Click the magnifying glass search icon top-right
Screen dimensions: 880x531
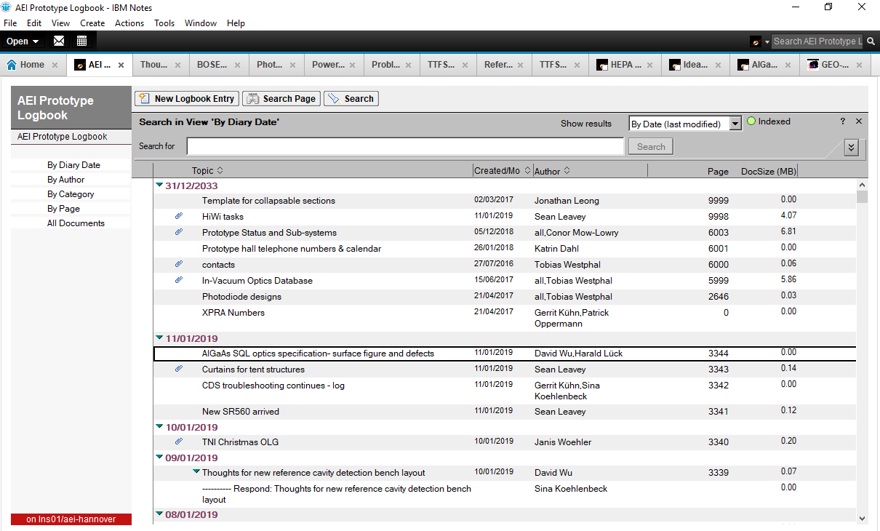pos(871,41)
